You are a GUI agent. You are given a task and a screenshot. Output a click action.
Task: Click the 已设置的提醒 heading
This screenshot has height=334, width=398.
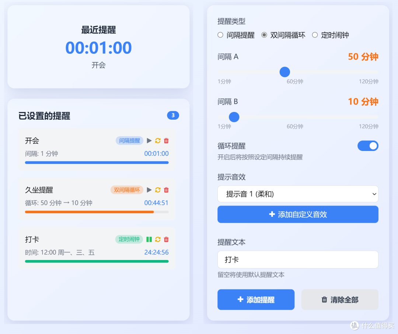pyautogui.click(x=44, y=116)
